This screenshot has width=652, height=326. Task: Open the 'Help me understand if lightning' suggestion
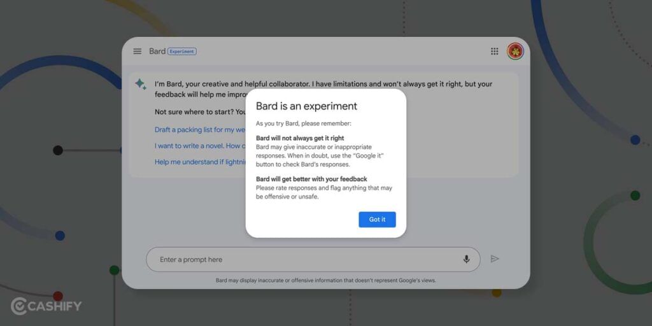200,162
